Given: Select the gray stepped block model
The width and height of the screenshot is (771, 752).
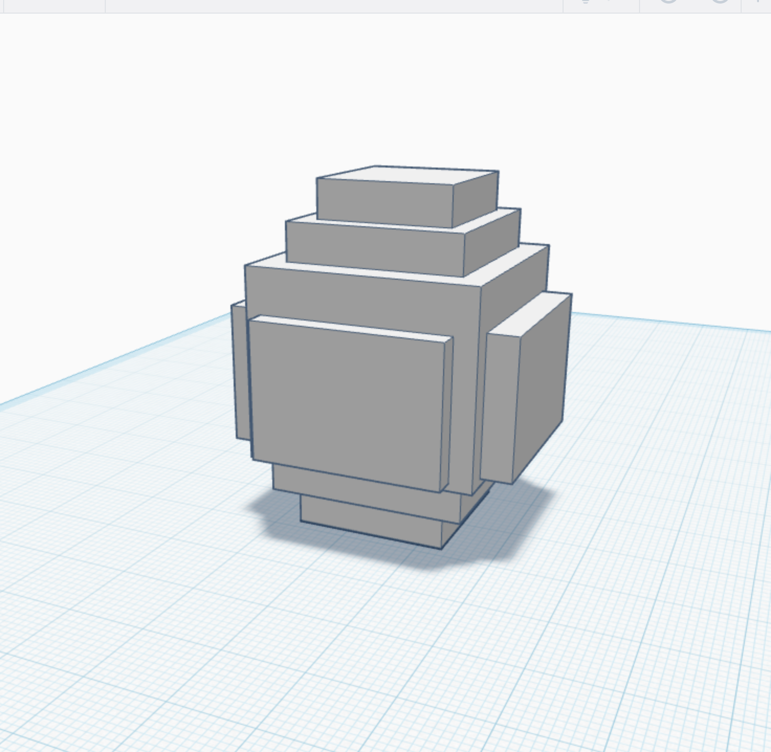Looking at the screenshot, I should point(401,357).
